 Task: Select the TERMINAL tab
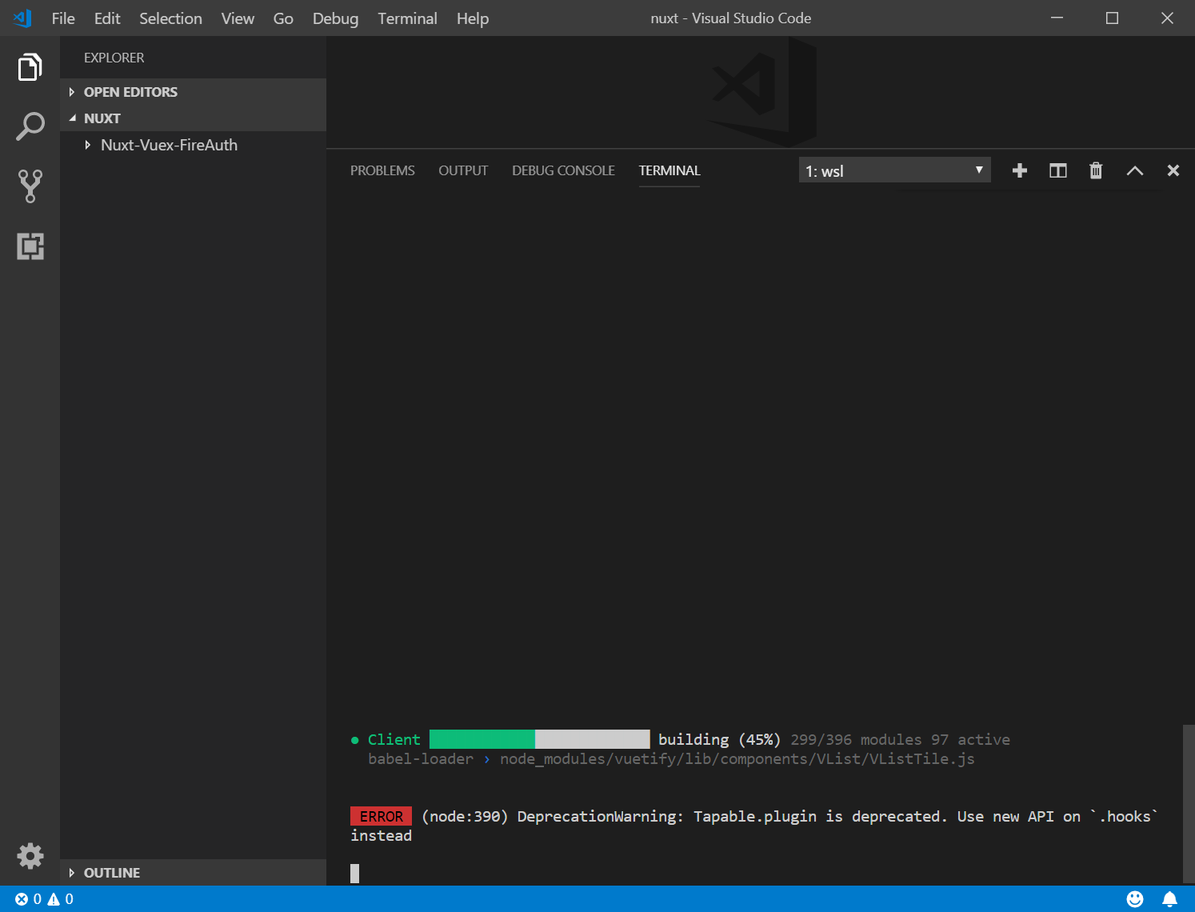click(669, 170)
